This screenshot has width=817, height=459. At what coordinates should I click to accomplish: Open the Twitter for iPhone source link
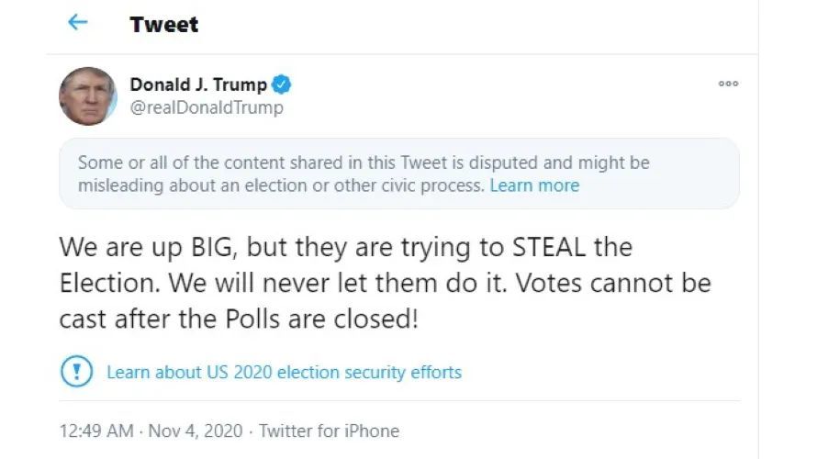(329, 431)
